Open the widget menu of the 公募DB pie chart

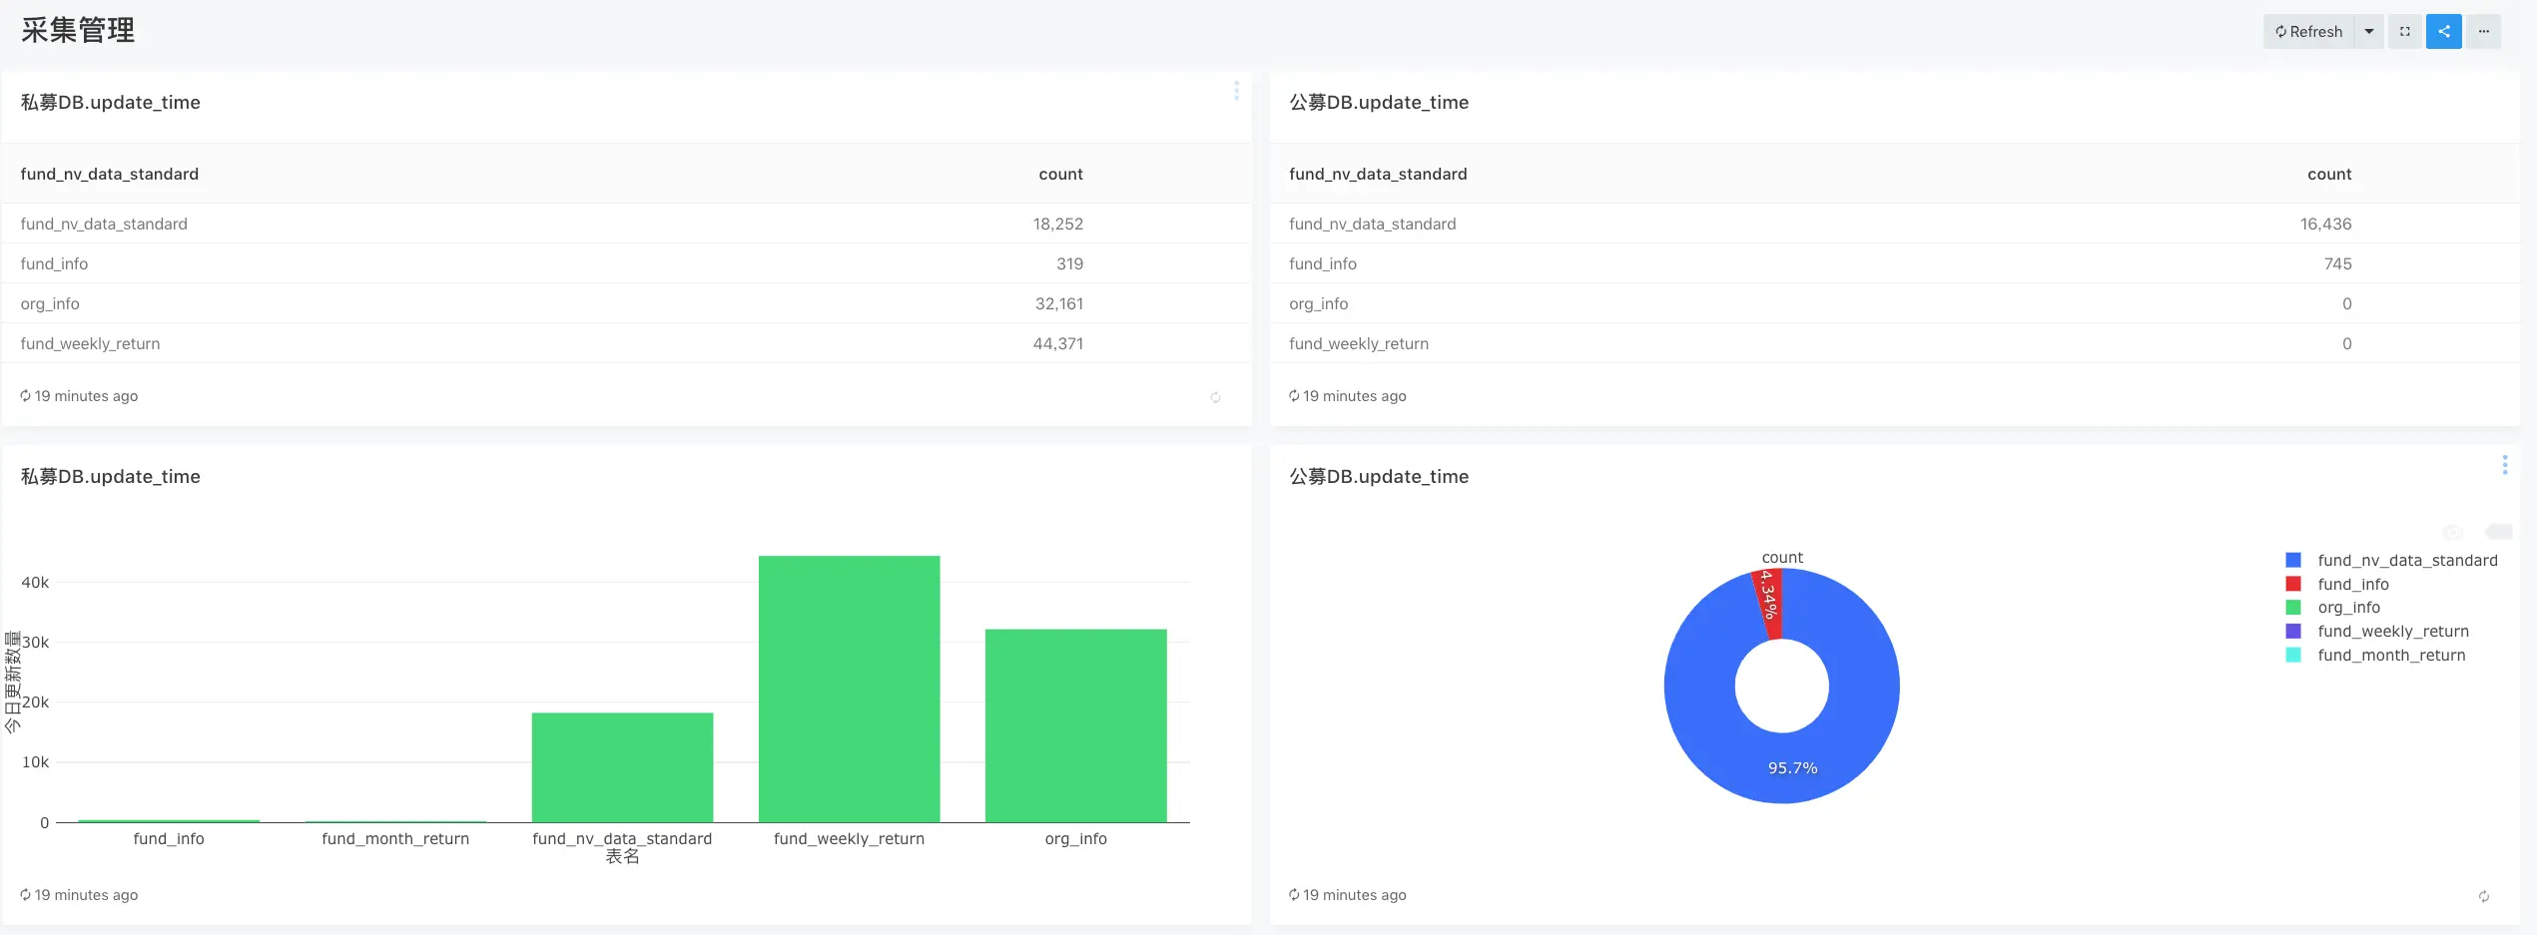click(2505, 465)
